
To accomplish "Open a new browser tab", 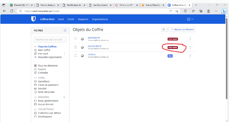I will click(x=196, y=5).
